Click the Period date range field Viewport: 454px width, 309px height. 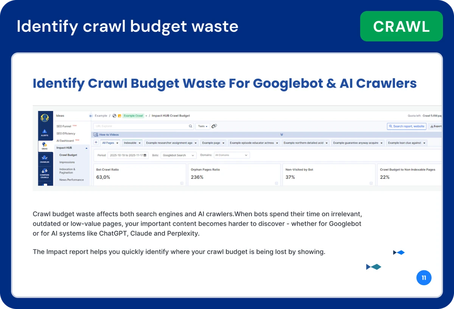tap(127, 155)
